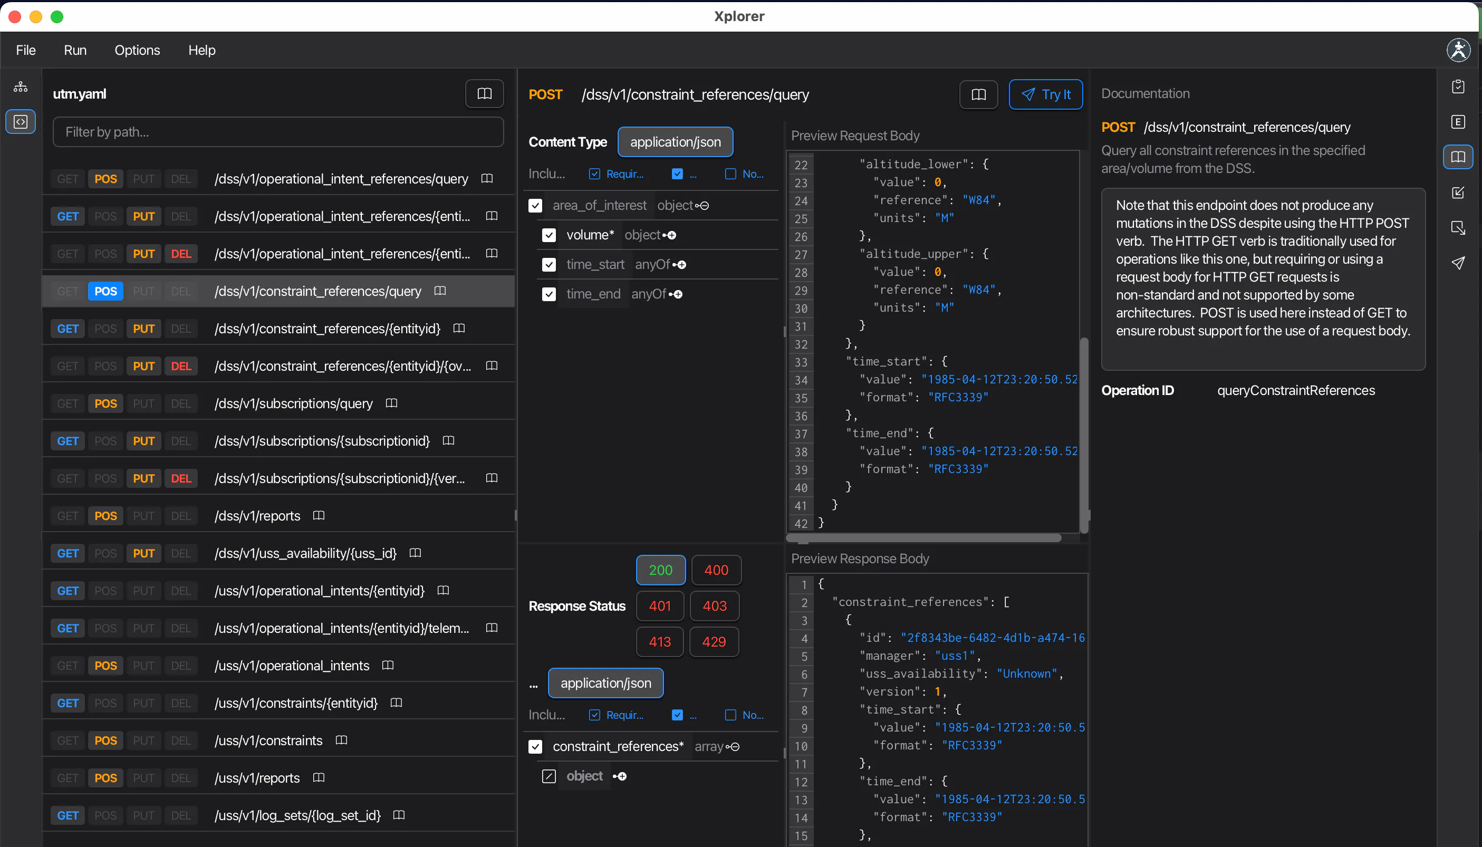Click the paper plane icon in right sidebar
This screenshot has height=847, width=1482.
(1458, 263)
